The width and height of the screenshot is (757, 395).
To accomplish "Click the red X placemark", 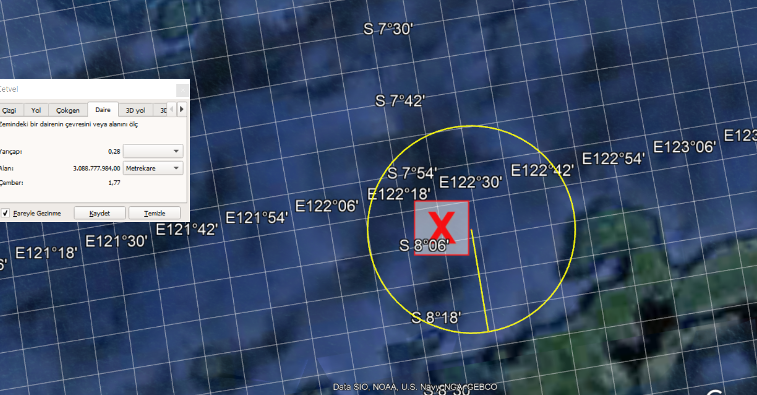I will click(x=442, y=228).
